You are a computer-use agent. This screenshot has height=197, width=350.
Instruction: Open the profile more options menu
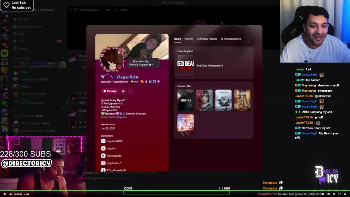pos(130,91)
